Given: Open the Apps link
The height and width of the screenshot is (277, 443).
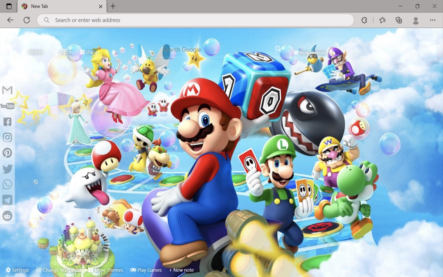Looking at the screenshot, I should coord(63,52).
